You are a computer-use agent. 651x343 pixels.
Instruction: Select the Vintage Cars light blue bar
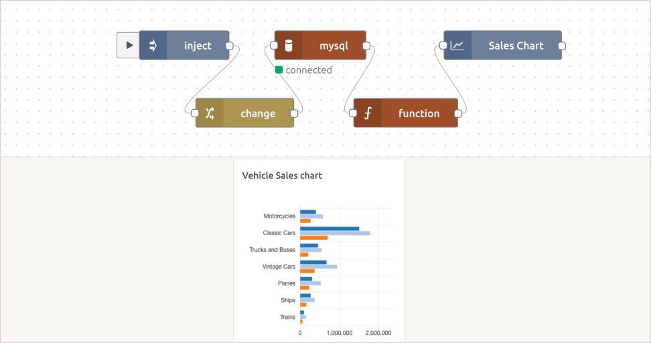pos(319,267)
